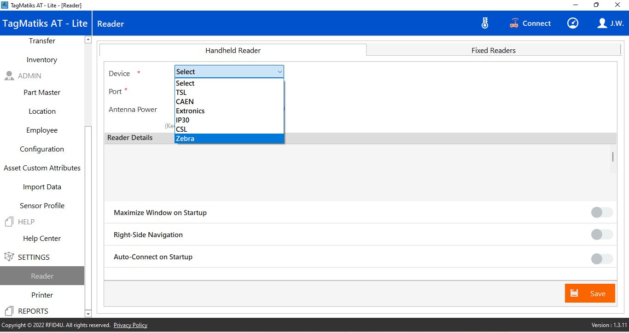Screen dimensions: 629x333
Task: Click the SETTINGS section cube icon
Action: tap(9, 257)
